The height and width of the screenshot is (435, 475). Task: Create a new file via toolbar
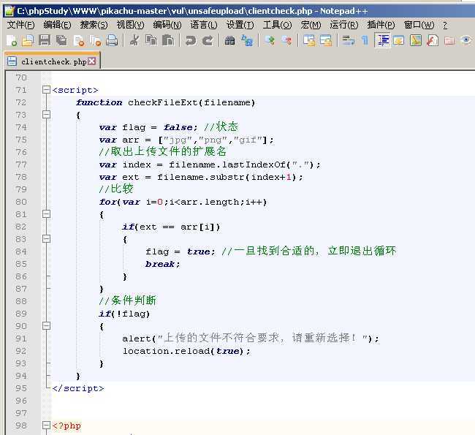[12, 40]
